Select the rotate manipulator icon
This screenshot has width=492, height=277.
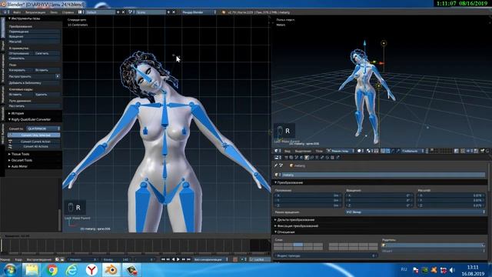(x=393, y=151)
